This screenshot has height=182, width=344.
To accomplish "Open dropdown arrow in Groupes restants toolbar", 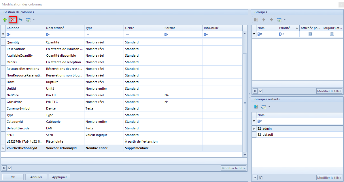I will click(269, 107).
